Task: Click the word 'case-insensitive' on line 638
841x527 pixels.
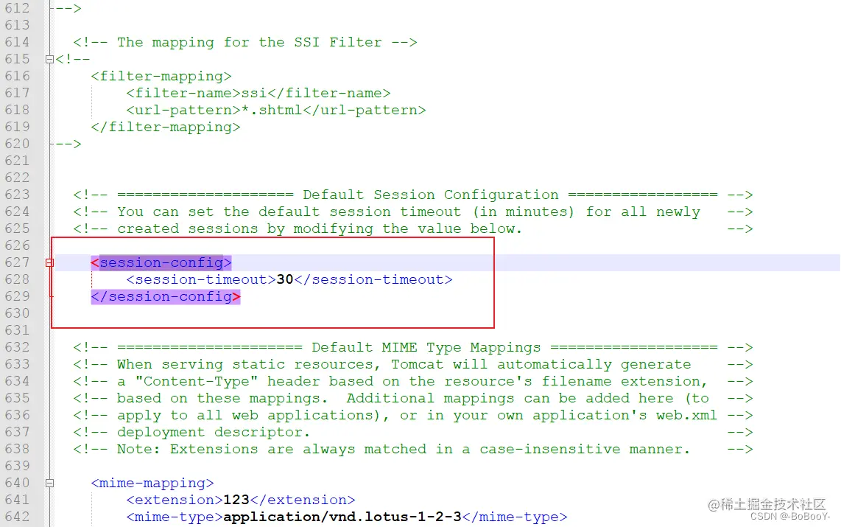Action: point(550,449)
